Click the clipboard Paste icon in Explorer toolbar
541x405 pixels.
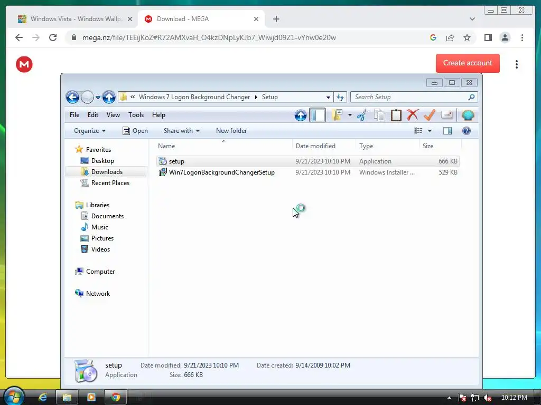[x=396, y=115]
